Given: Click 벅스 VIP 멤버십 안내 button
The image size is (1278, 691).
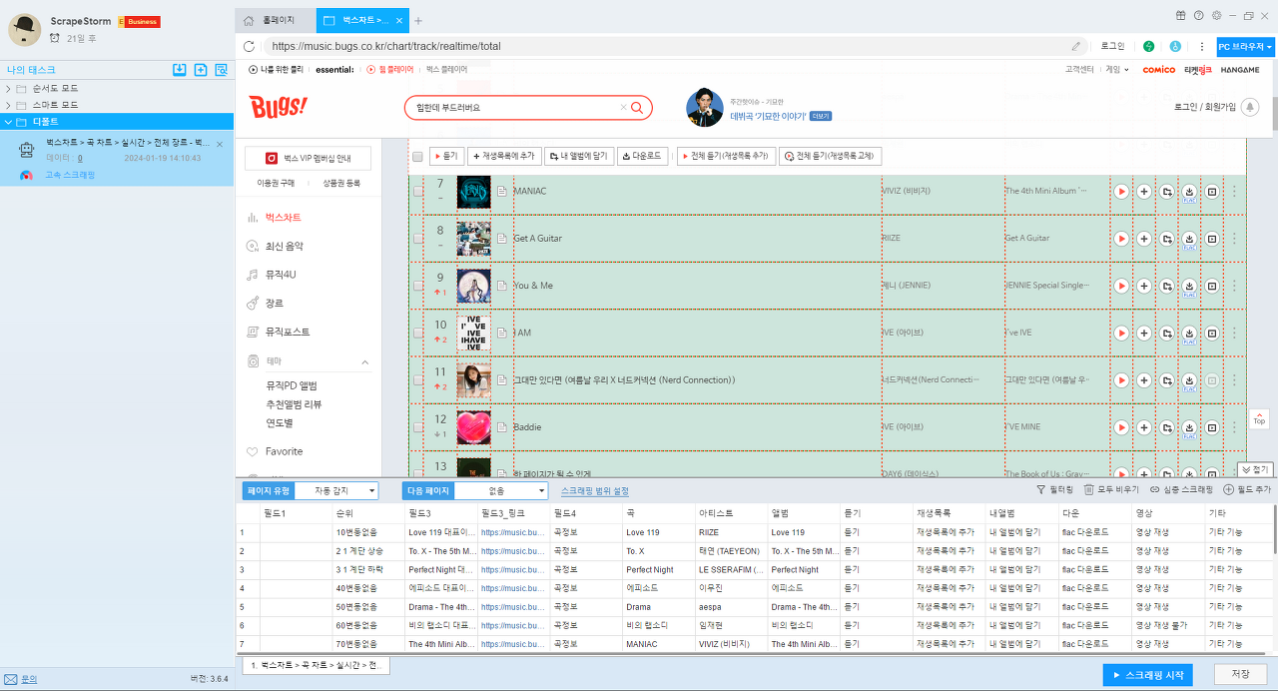Looking at the screenshot, I should [x=308, y=159].
